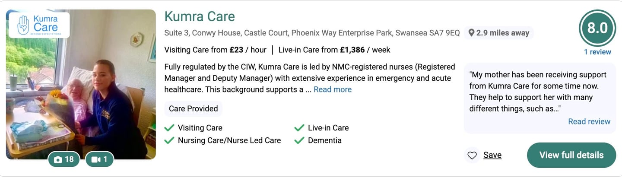The image size is (622, 178).
Task: Click the review quote text box
Action: pyautogui.click(x=537, y=92)
